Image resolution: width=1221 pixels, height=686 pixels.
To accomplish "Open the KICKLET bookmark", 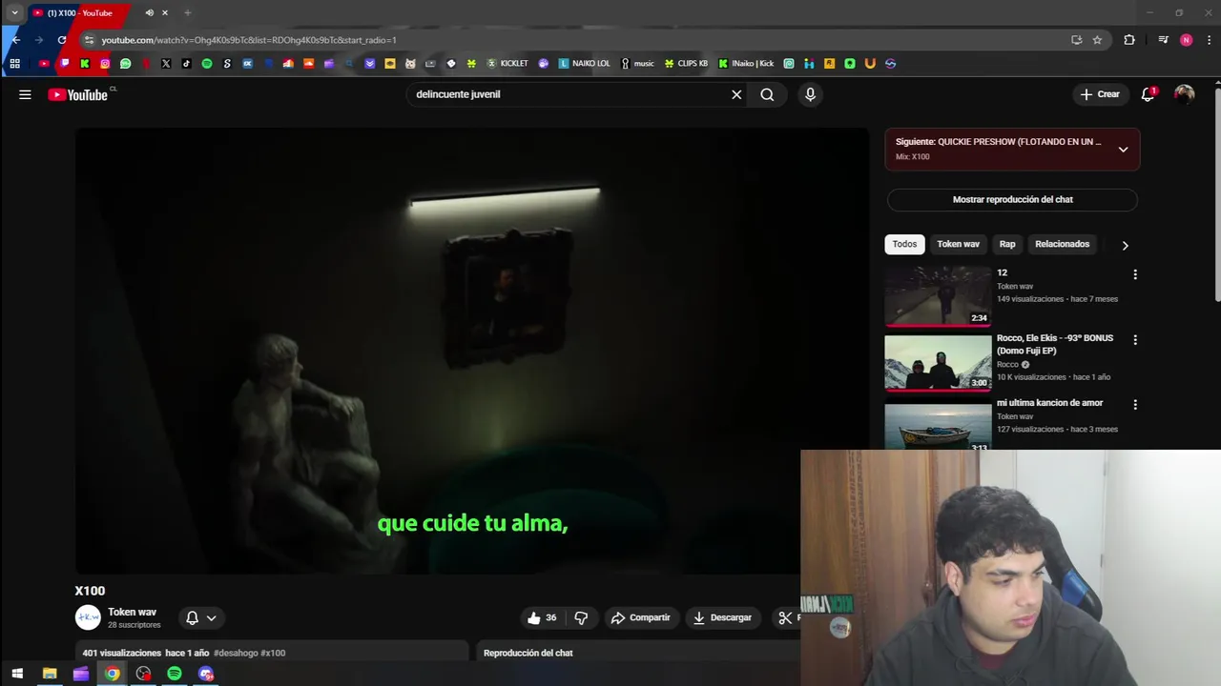I will pos(507,64).
